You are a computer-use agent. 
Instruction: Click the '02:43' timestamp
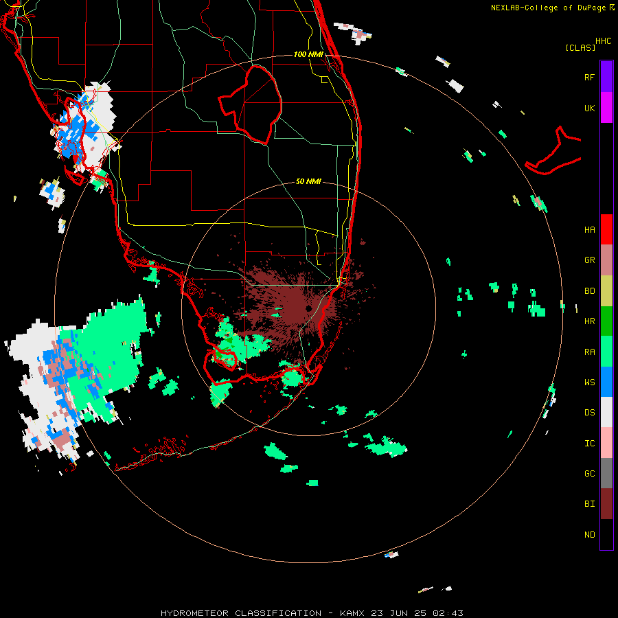[x=448, y=613]
